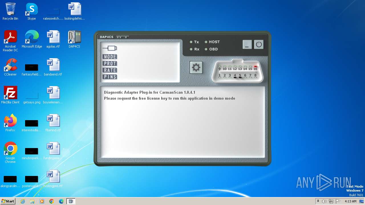Open the Action Center flag icon

[x=338, y=201]
